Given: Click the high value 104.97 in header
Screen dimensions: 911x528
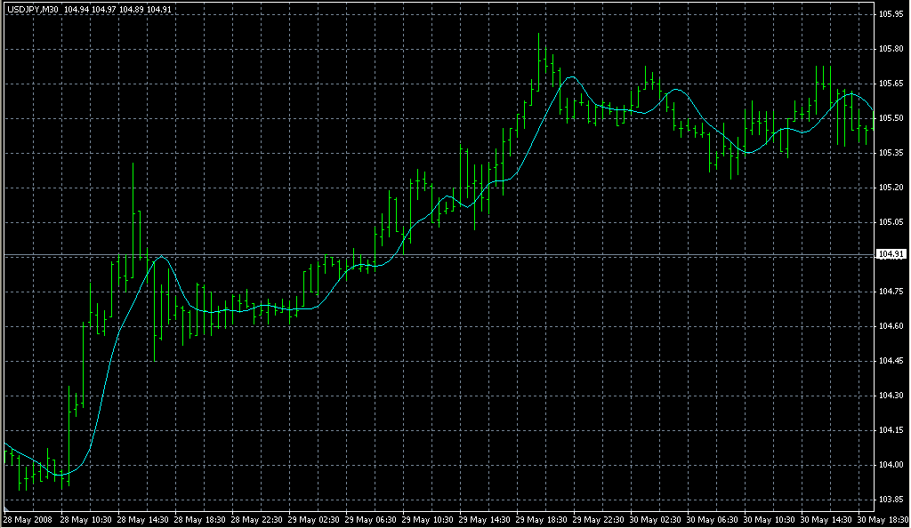Looking at the screenshot, I should pos(104,10).
